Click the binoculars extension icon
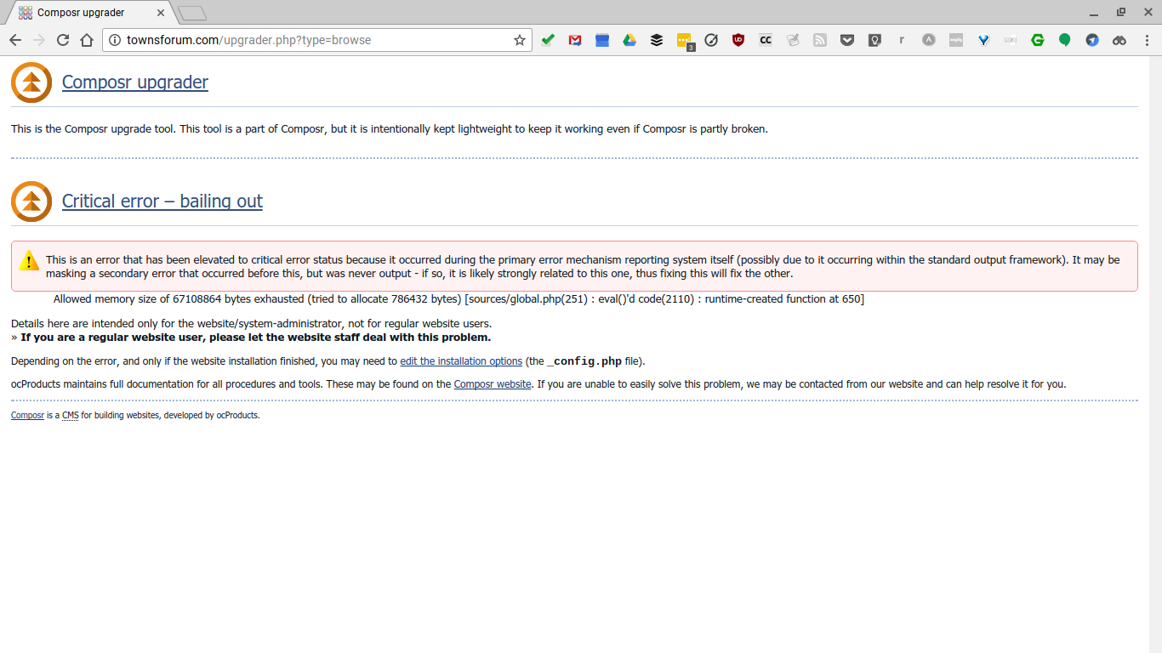The height and width of the screenshot is (653, 1162). 1119,40
